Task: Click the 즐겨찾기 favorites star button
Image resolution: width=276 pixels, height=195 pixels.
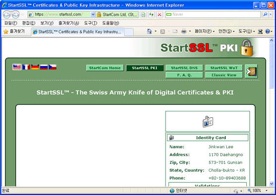Action: (14, 32)
